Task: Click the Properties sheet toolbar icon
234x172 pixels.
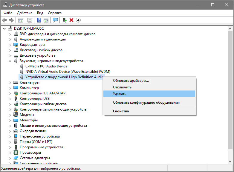Action: pos(30,20)
